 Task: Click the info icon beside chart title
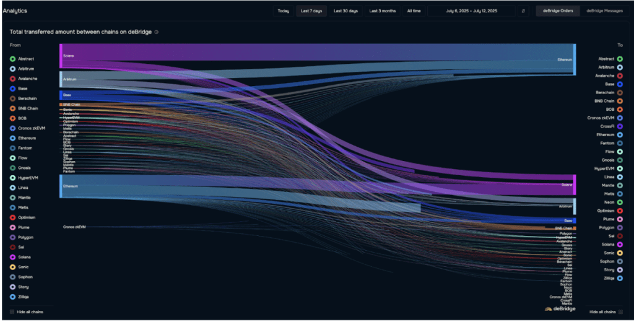157,32
